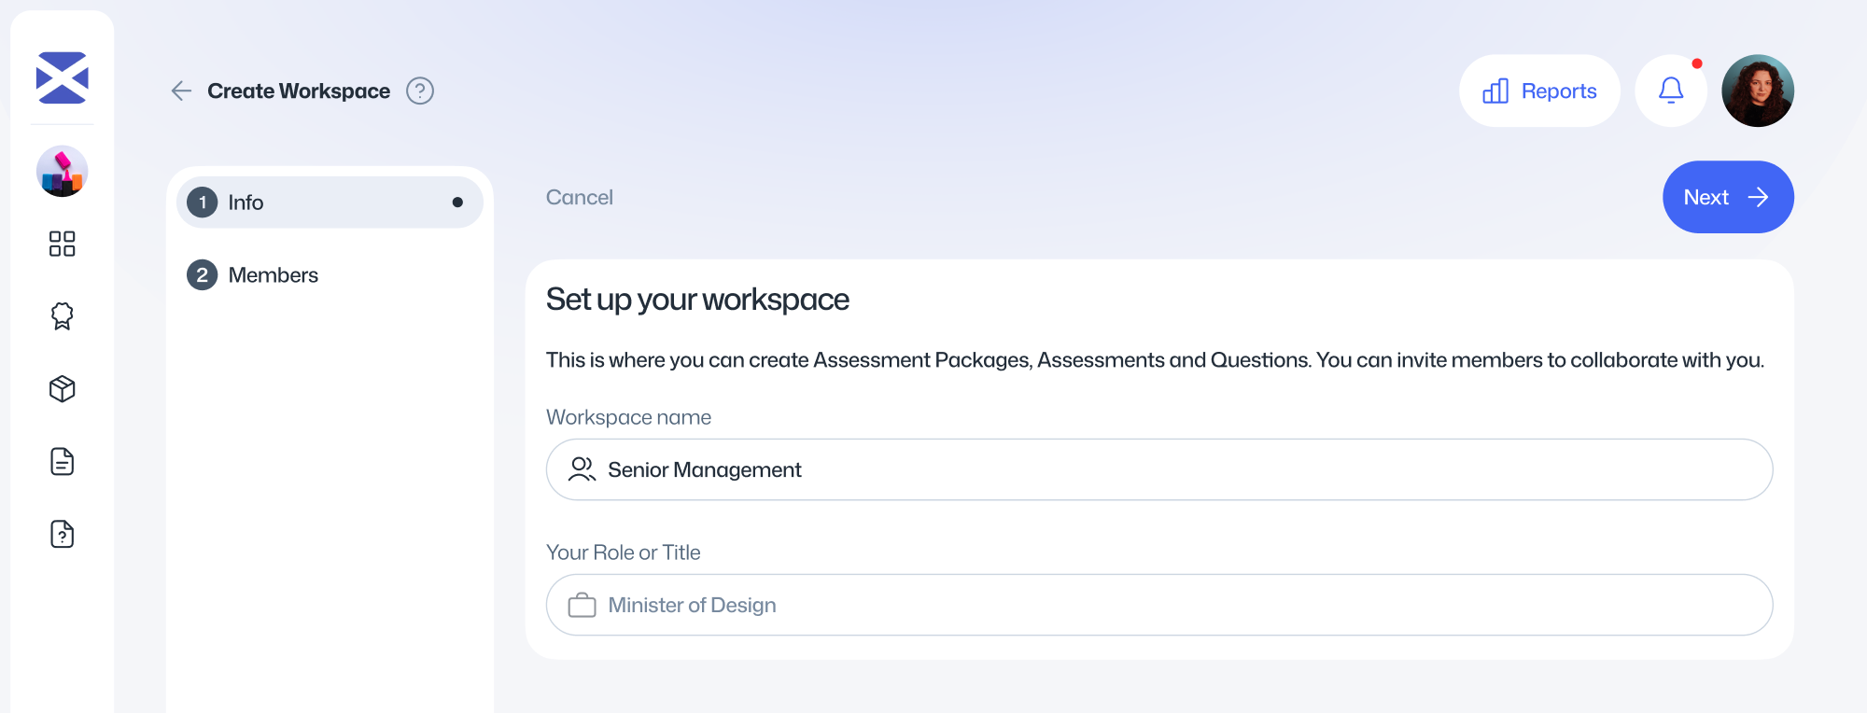This screenshot has height=713, width=1867.
Task: Open the user profile picture menu
Action: [1757, 91]
